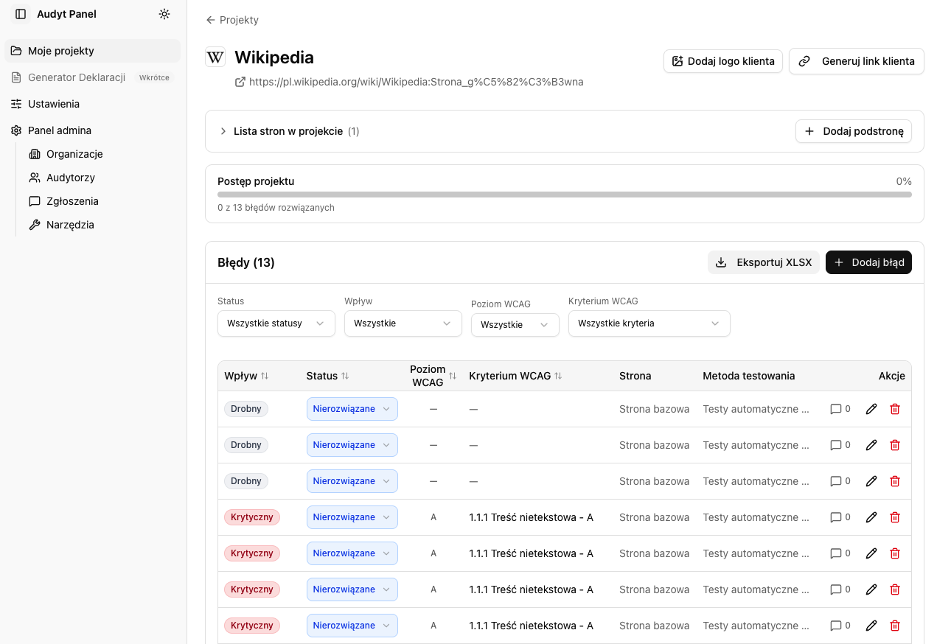Image resolution: width=951 pixels, height=644 pixels.
Task: Delete the third Drobny error via trash icon
Action: (x=895, y=481)
